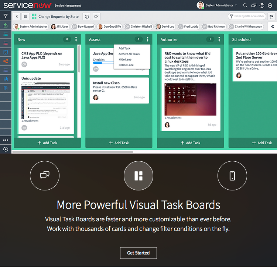Select Add Task from lane menu
Screen dimensions: 277x267
(124, 49)
